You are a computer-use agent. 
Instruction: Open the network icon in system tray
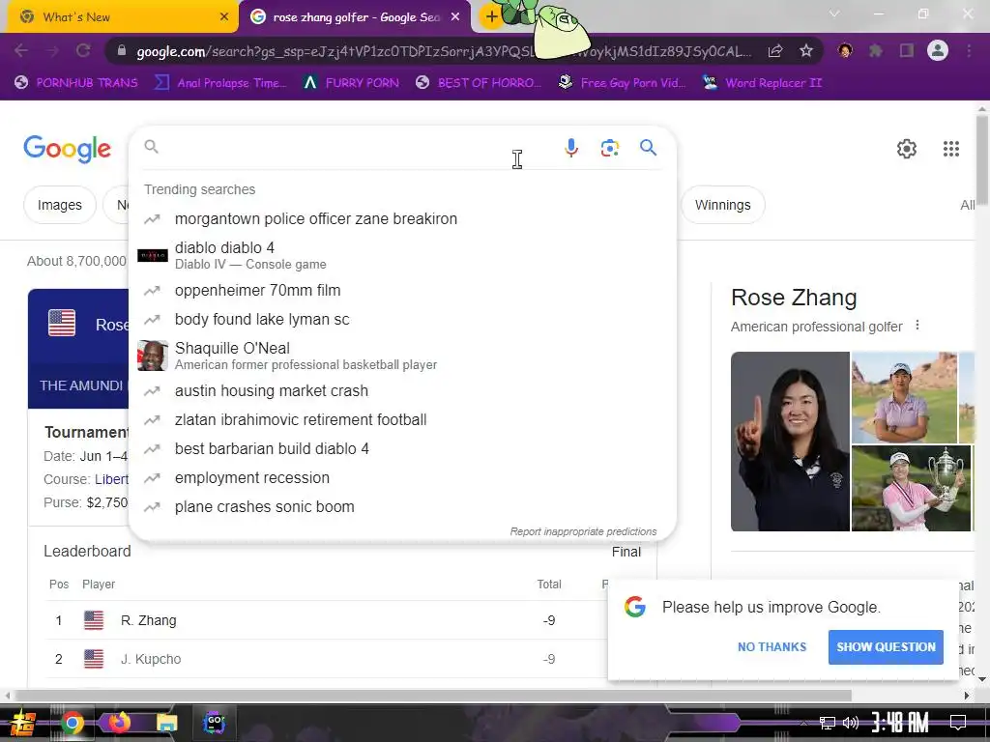828,723
